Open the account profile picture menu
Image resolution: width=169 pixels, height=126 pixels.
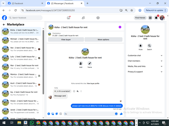(162, 18)
